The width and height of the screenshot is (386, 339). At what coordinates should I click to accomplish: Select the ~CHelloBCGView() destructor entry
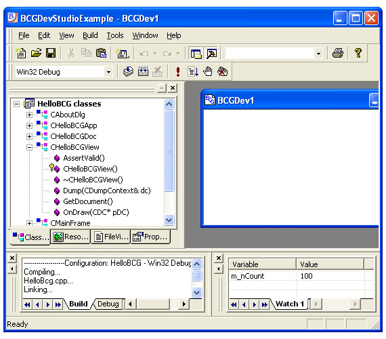(x=93, y=180)
